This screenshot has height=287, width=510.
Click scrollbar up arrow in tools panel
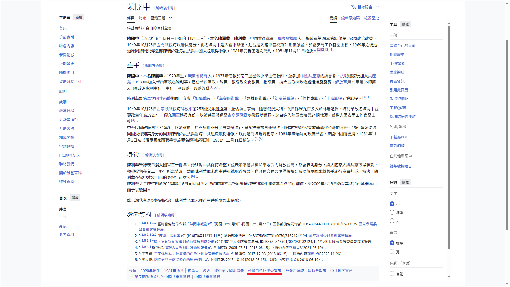[x=449, y=23]
